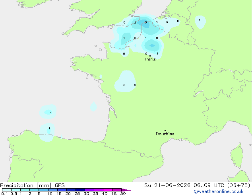Click the precipitation value 3 on the map

click(x=146, y=22)
